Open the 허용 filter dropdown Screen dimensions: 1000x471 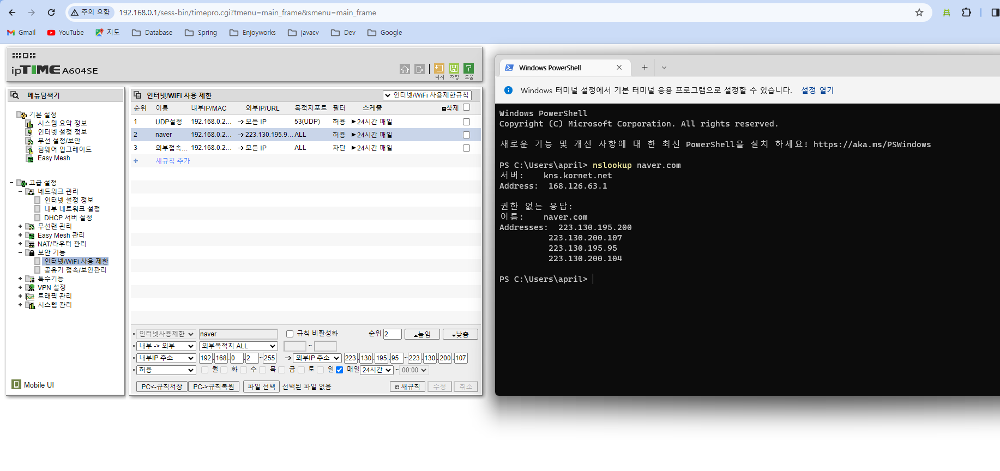166,370
